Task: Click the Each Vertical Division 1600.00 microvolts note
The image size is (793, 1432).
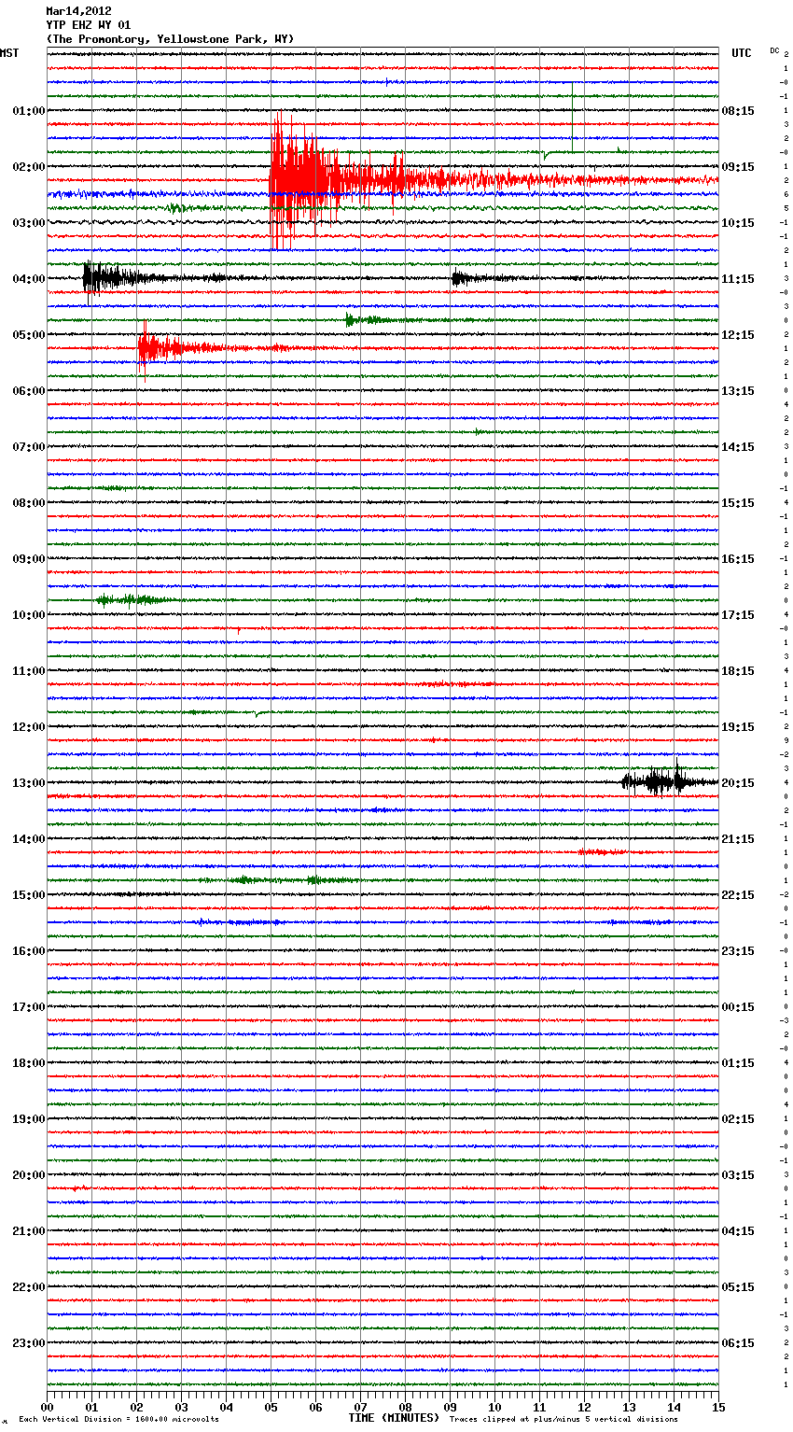Action: pos(118,1420)
